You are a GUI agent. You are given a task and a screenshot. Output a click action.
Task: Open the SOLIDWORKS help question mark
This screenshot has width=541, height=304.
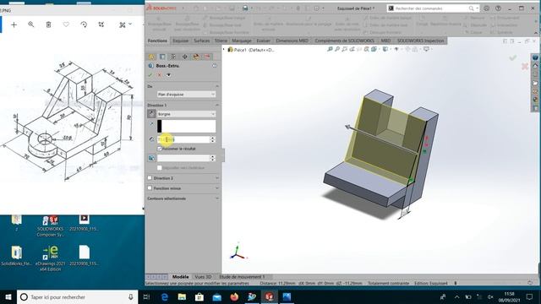(498, 8)
